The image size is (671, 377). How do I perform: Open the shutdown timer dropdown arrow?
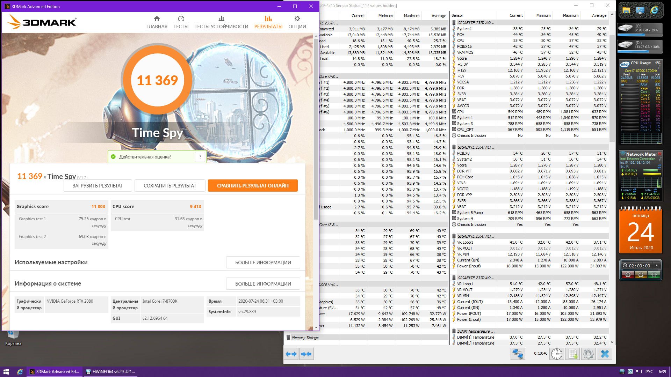(x=657, y=266)
